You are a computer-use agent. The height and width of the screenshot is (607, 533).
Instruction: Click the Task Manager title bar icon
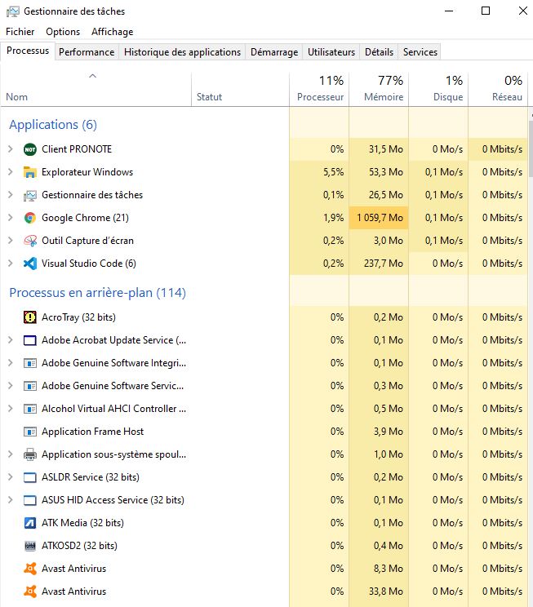point(13,11)
